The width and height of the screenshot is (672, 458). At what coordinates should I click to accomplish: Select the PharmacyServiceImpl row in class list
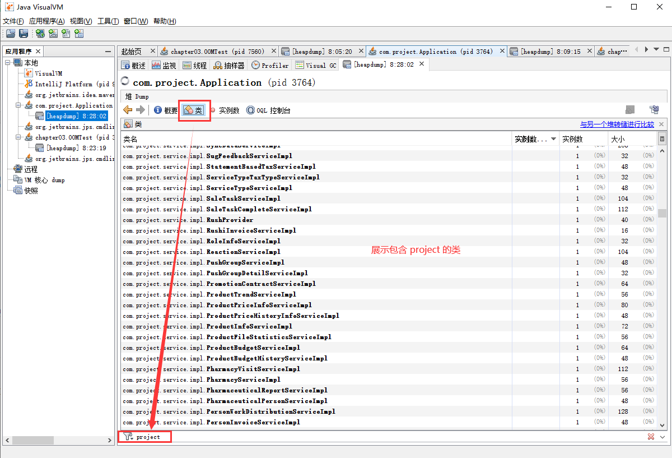pyautogui.click(x=224, y=380)
